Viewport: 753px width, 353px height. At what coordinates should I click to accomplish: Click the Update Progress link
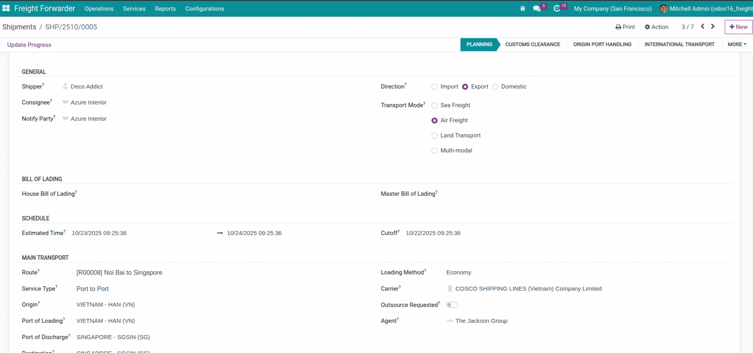click(29, 44)
